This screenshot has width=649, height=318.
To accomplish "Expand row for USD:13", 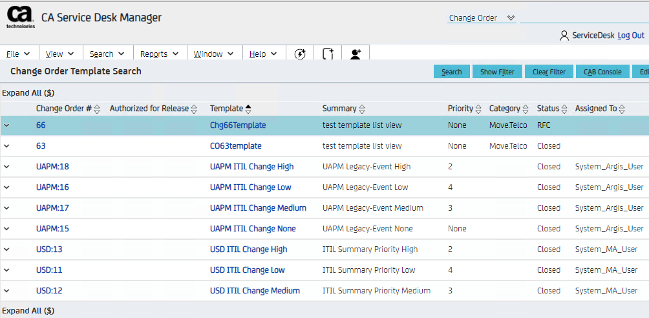I will (6, 249).
